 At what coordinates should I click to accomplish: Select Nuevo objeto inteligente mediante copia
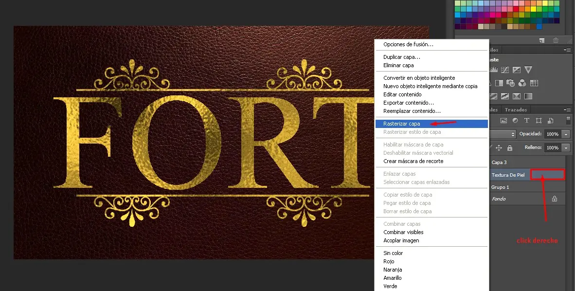(431, 86)
